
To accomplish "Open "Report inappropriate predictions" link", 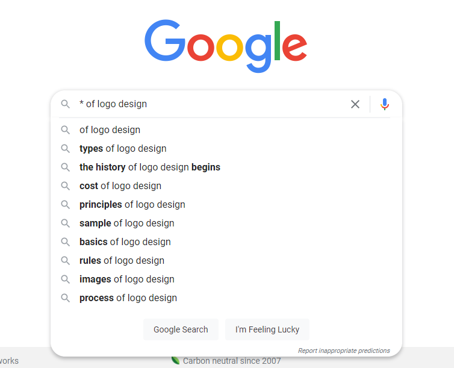I will (x=344, y=351).
